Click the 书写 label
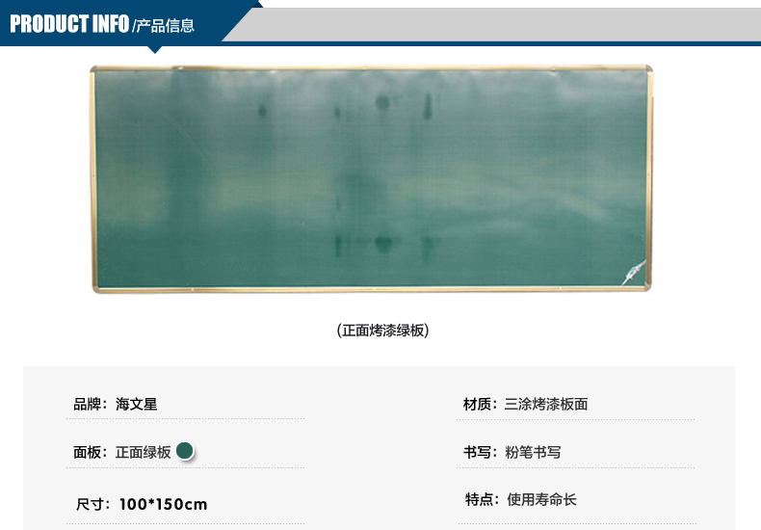 point(482,451)
